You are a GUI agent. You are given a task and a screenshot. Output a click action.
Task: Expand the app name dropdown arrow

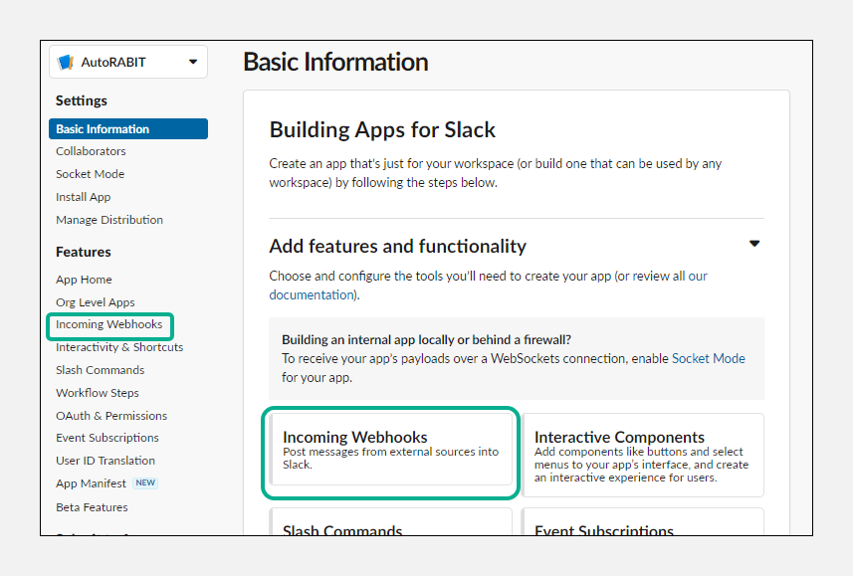195,62
